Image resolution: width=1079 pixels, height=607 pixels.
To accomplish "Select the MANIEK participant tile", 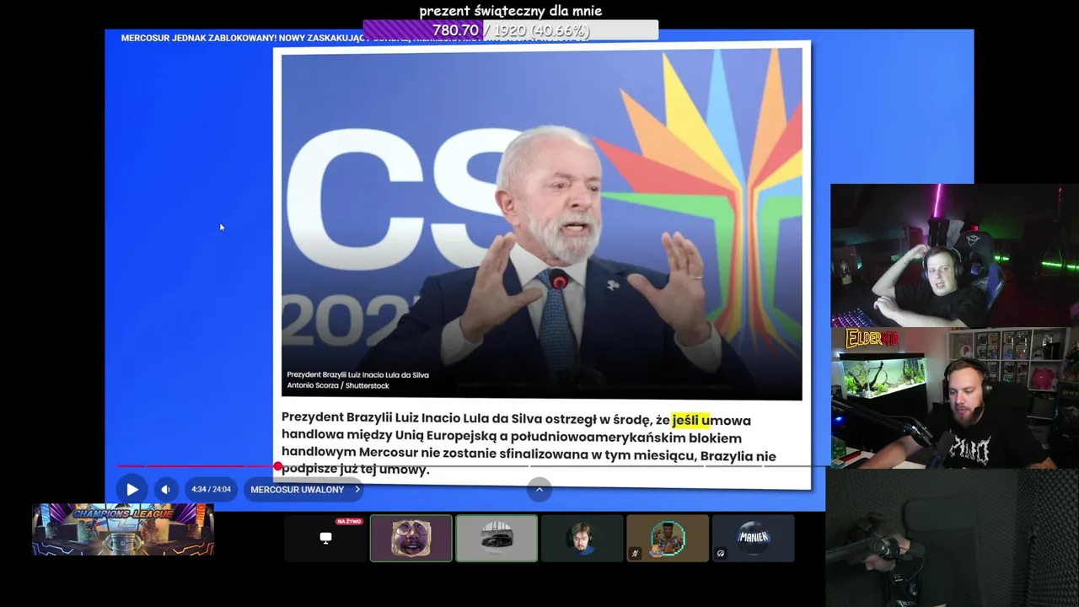I will point(754,538).
